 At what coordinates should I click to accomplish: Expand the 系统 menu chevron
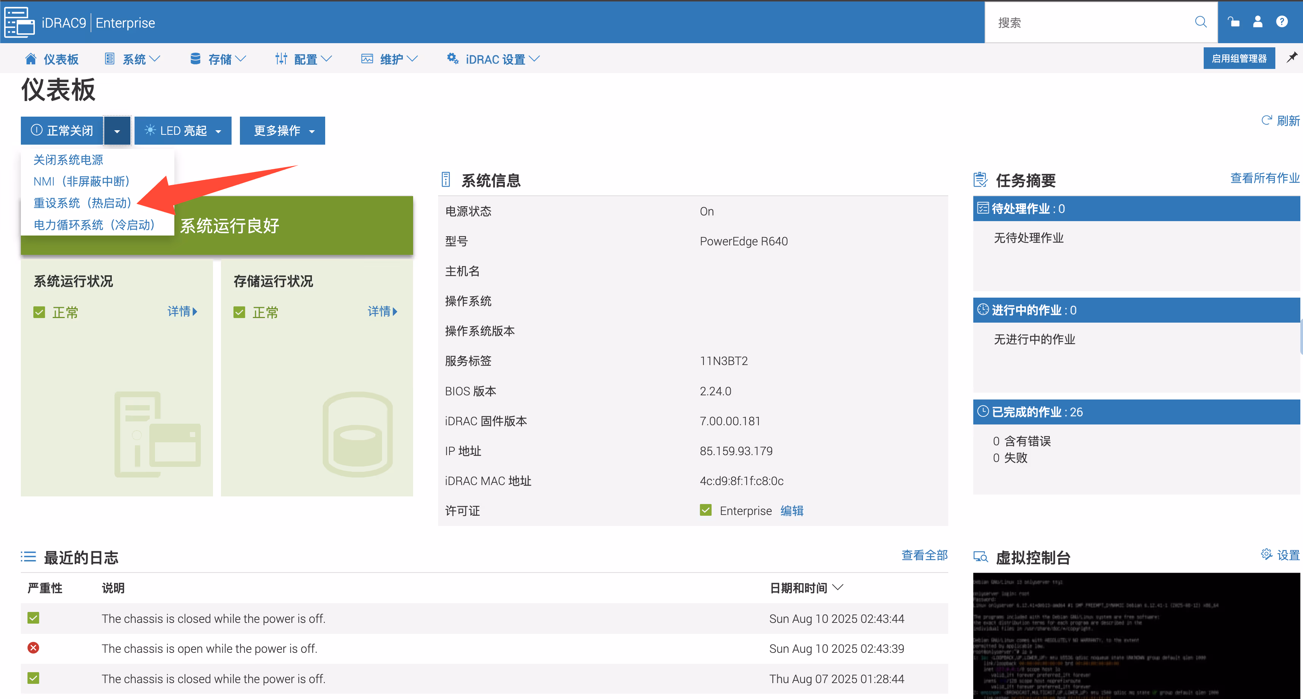[155, 59]
